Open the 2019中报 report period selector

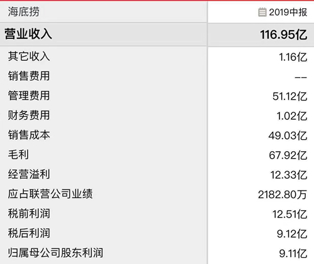click(283, 12)
